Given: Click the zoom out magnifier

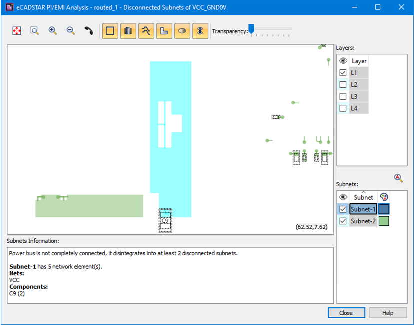Looking at the screenshot, I should [x=71, y=31].
